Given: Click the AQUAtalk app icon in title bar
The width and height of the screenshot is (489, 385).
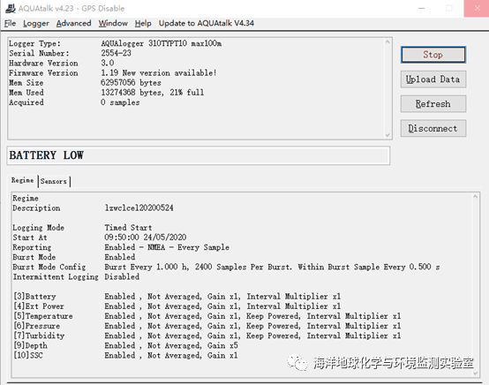Looking at the screenshot, I should [x=10, y=9].
